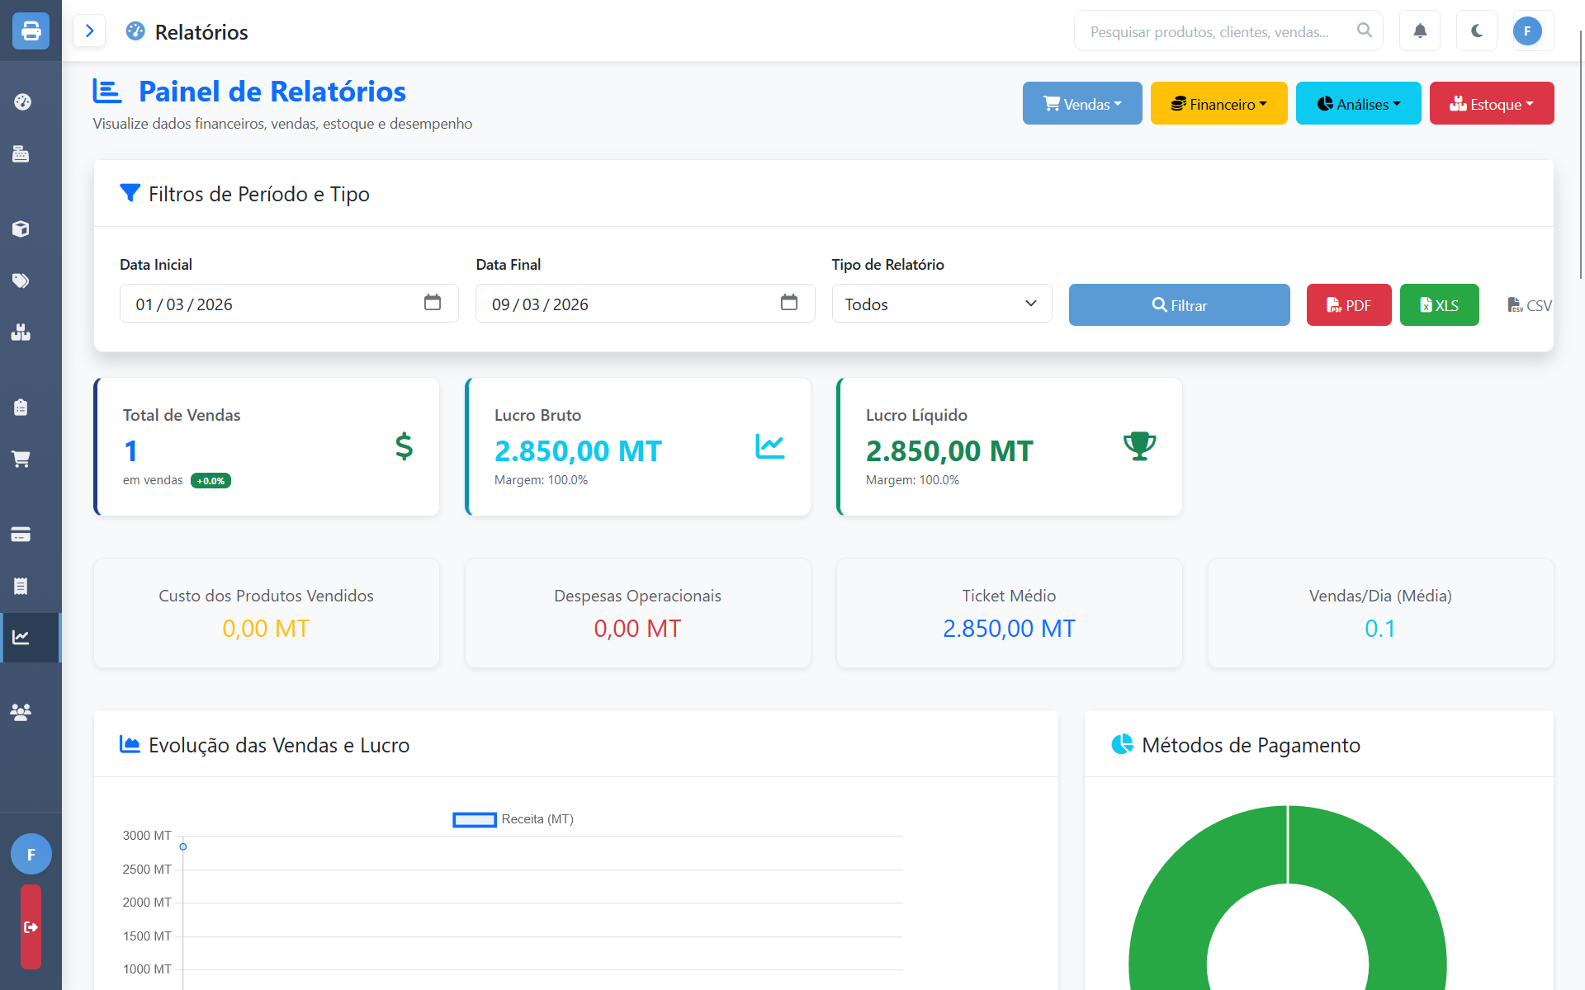Open the Vendas reports dropdown

tap(1081, 104)
